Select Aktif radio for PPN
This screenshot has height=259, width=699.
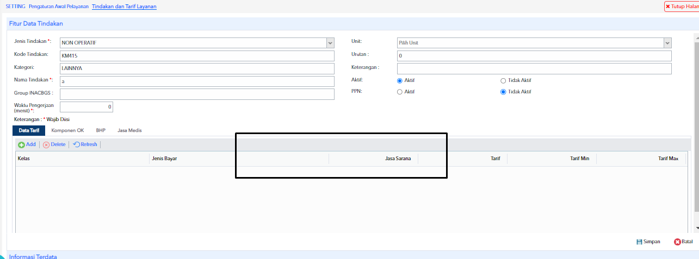pos(400,92)
